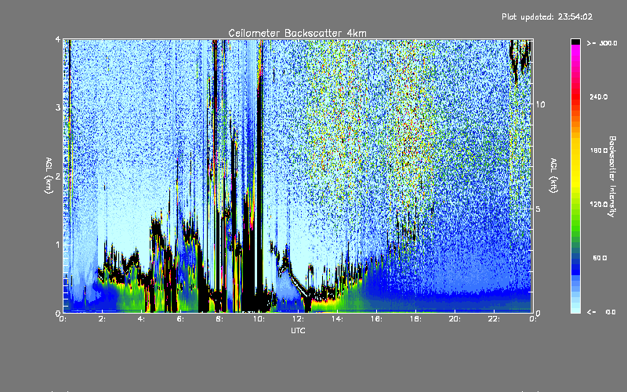Click the pale cyan bottom of the colorbar
Viewport: 627px width, 392px height.
575,309
